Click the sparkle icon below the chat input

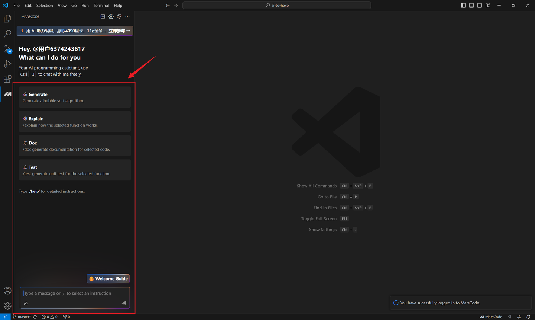(x=26, y=303)
